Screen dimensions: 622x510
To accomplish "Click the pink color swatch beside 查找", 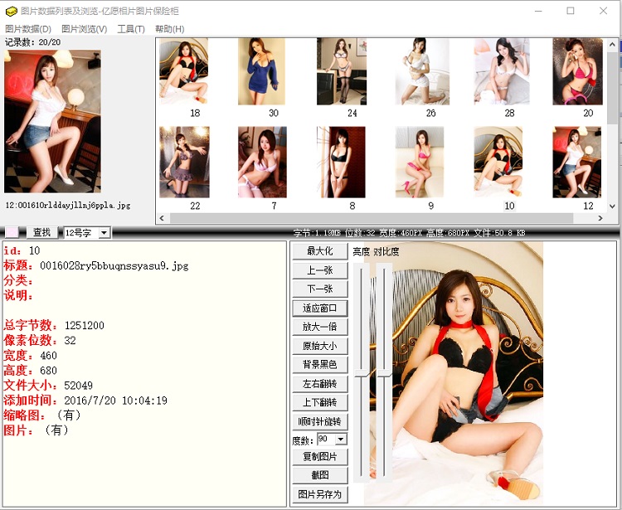I will click(x=12, y=233).
